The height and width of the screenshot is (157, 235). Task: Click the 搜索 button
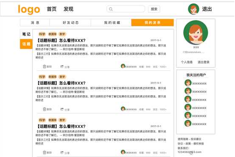(x=154, y=9)
